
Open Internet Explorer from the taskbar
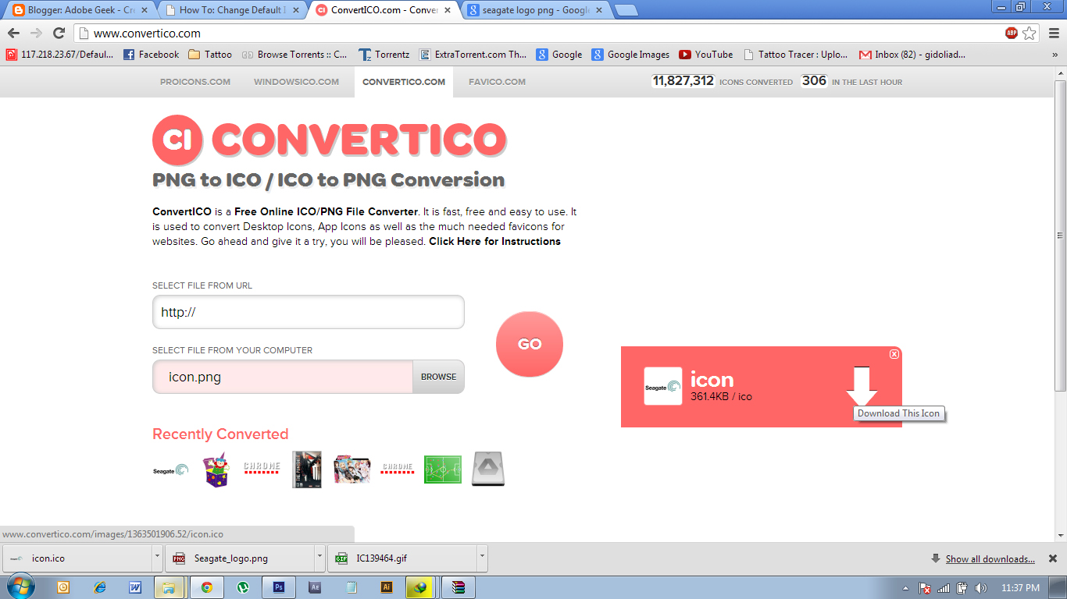[99, 587]
